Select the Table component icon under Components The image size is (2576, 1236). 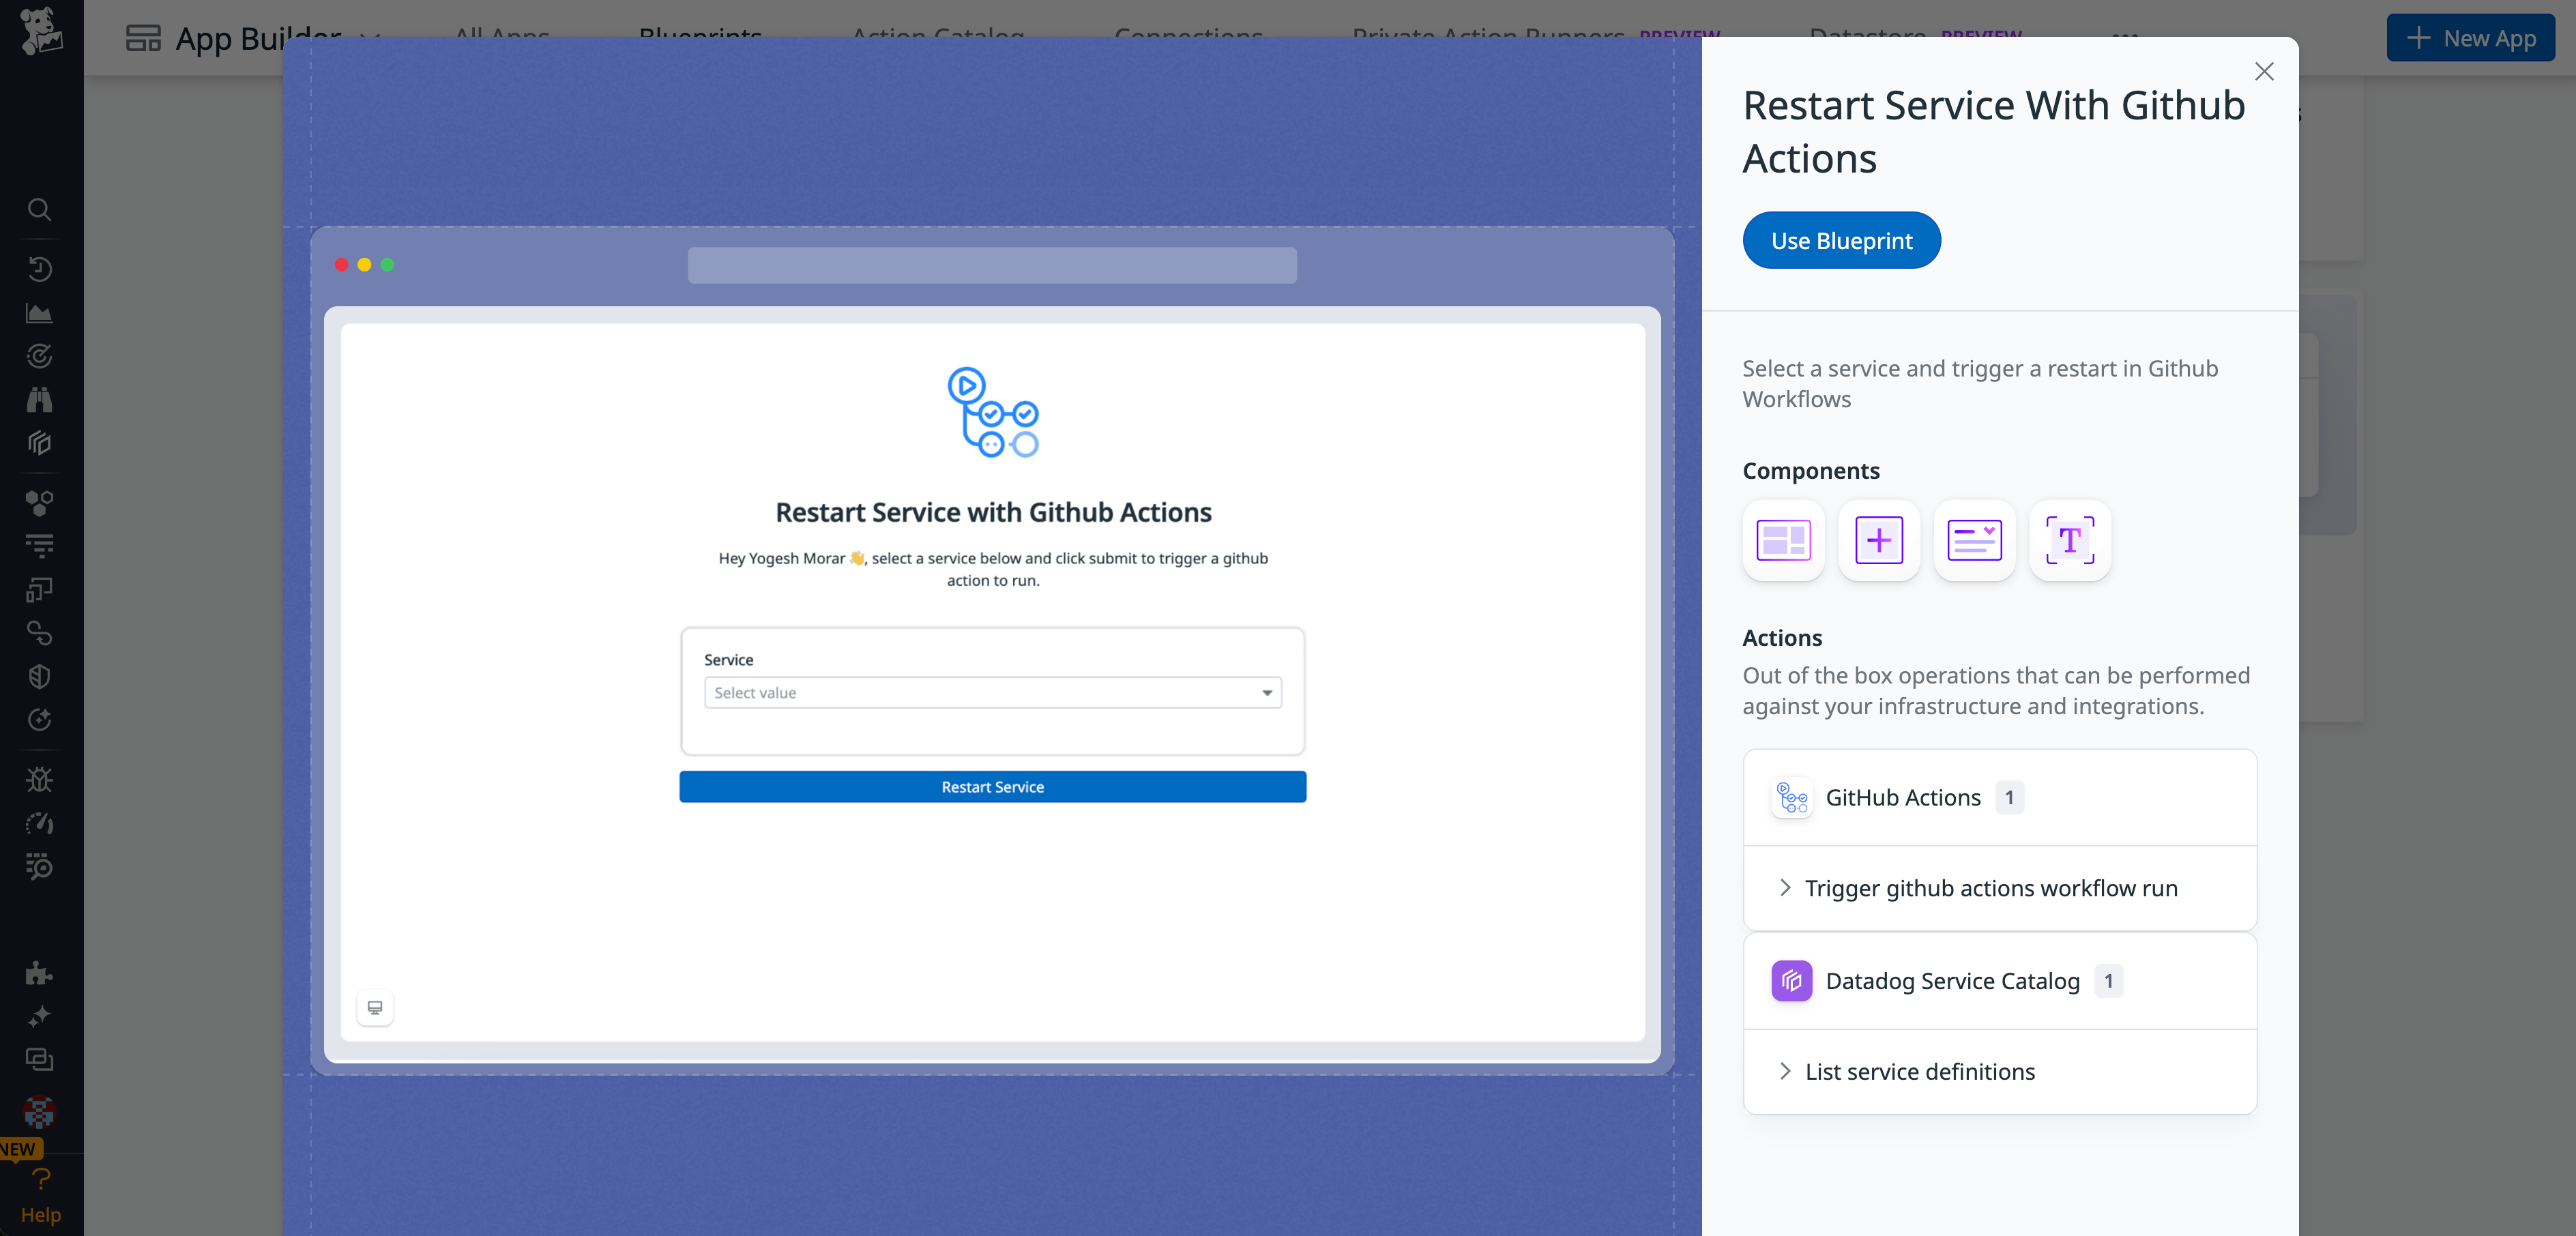click(x=1784, y=540)
